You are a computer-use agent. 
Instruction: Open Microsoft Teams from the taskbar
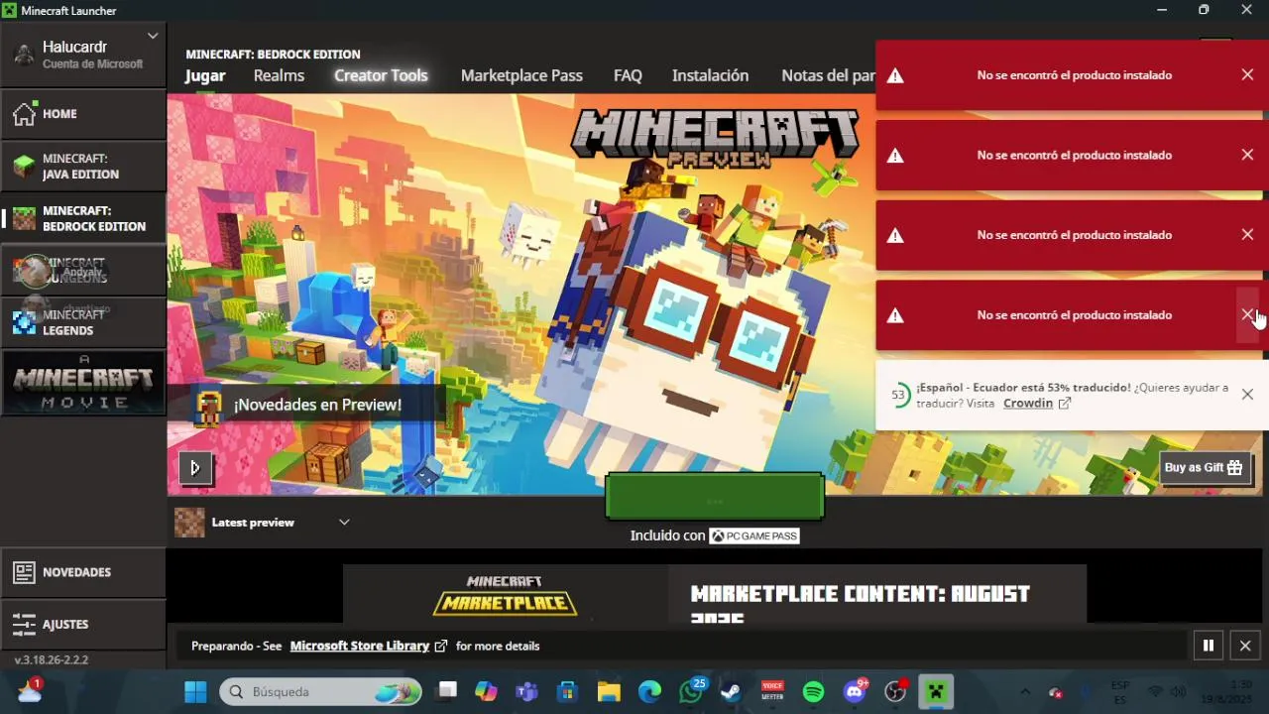526,691
